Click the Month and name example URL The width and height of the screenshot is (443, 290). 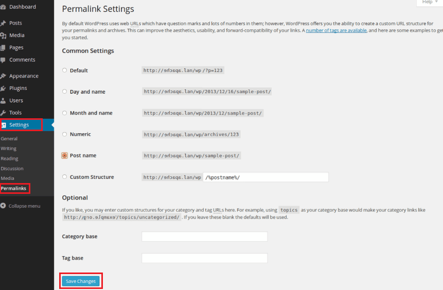coord(203,113)
